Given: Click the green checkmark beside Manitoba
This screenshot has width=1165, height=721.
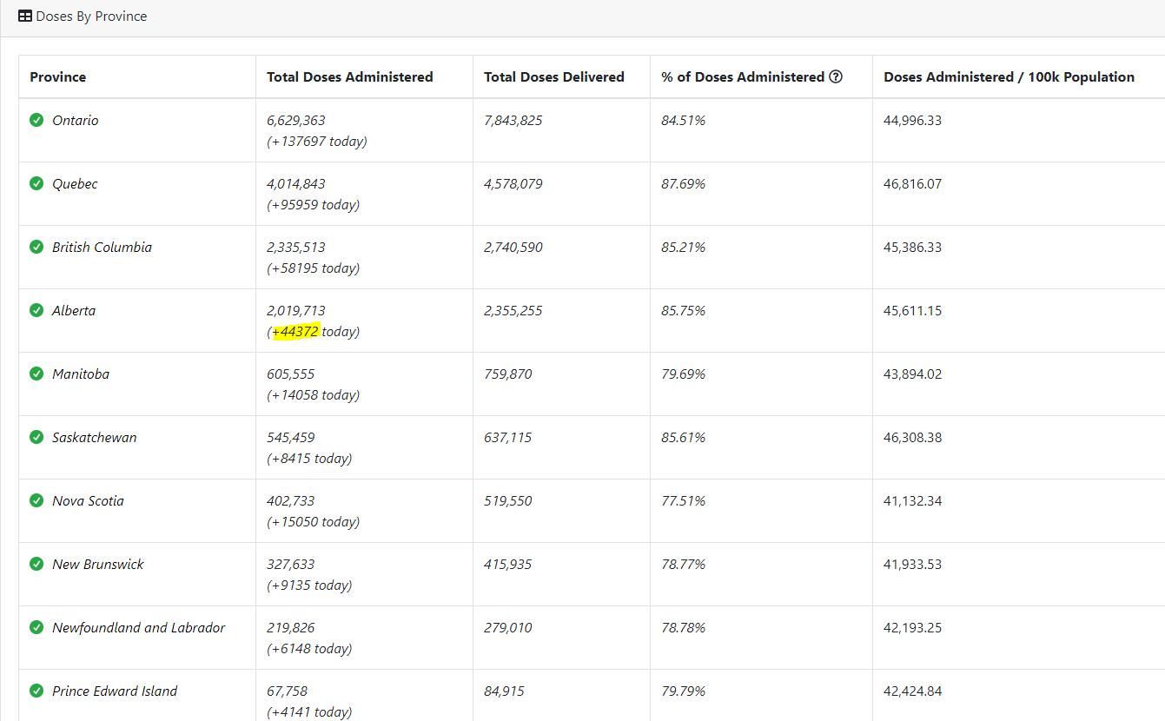Looking at the screenshot, I should pyautogui.click(x=36, y=374).
